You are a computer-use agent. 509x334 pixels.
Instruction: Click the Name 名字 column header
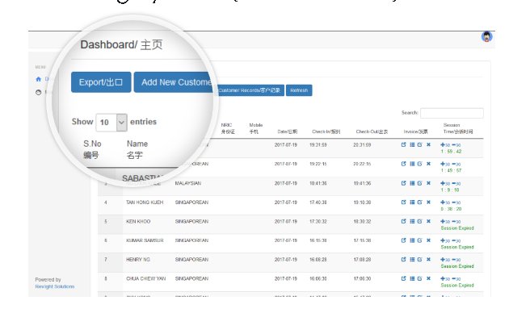(137, 149)
